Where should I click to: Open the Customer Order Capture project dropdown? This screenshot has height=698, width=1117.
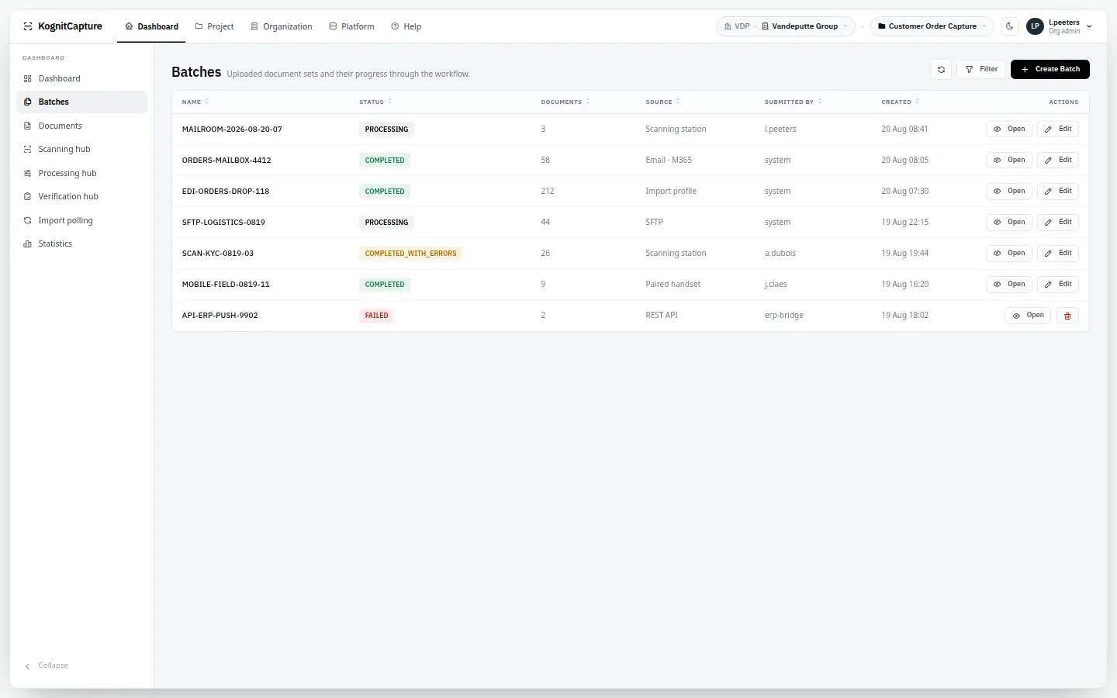(x=932, y=26)
